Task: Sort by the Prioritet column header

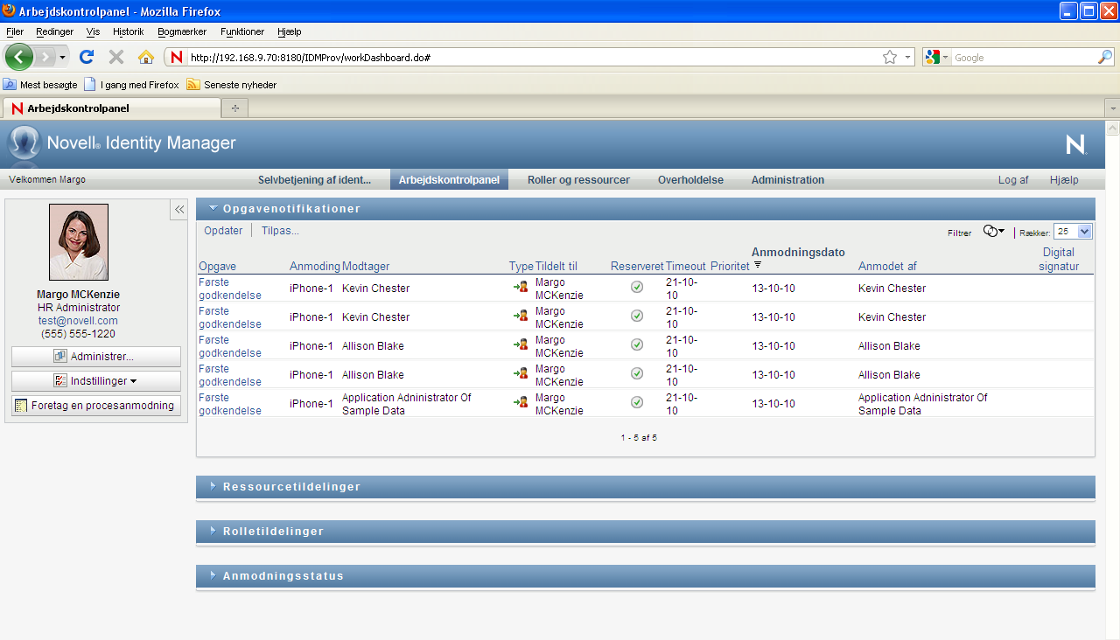Action: pos(730,267)
